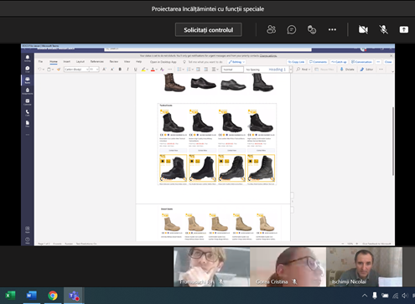Click the Close button of document viewer
The image size is (415, 304).
coord(388,62)
